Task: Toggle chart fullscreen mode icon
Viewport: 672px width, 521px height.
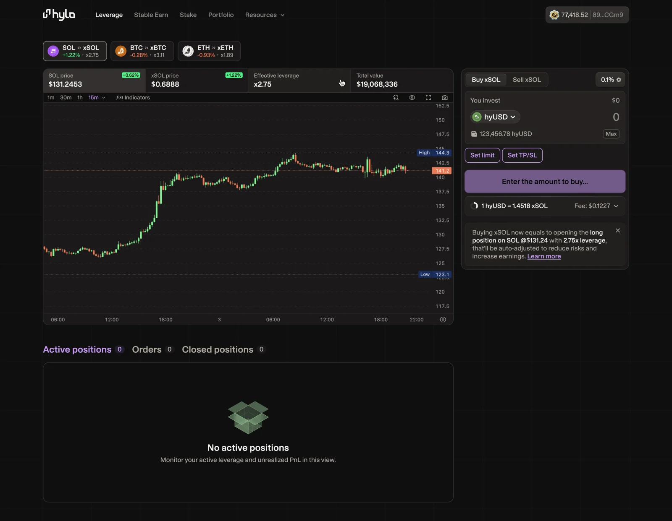Action: (x=428, y=97)
